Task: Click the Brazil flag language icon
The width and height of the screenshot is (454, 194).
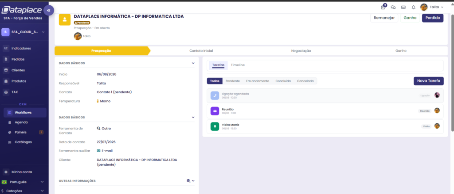Action: [x=4, y=182]
